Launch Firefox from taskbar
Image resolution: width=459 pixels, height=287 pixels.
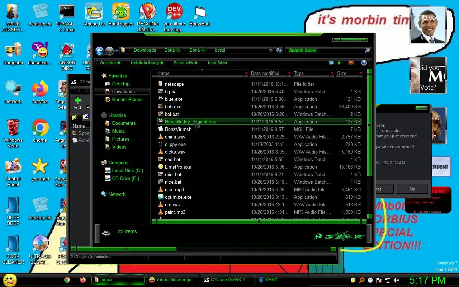point(83,280)
